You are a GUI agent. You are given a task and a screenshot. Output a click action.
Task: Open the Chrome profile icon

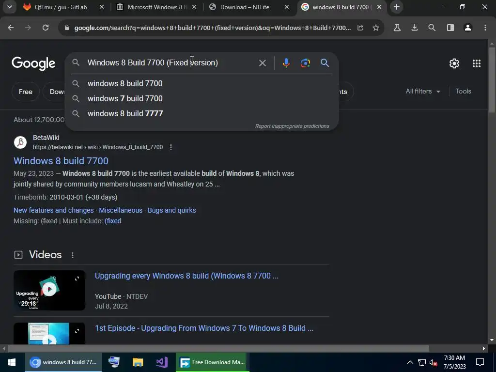coord(468,28)
